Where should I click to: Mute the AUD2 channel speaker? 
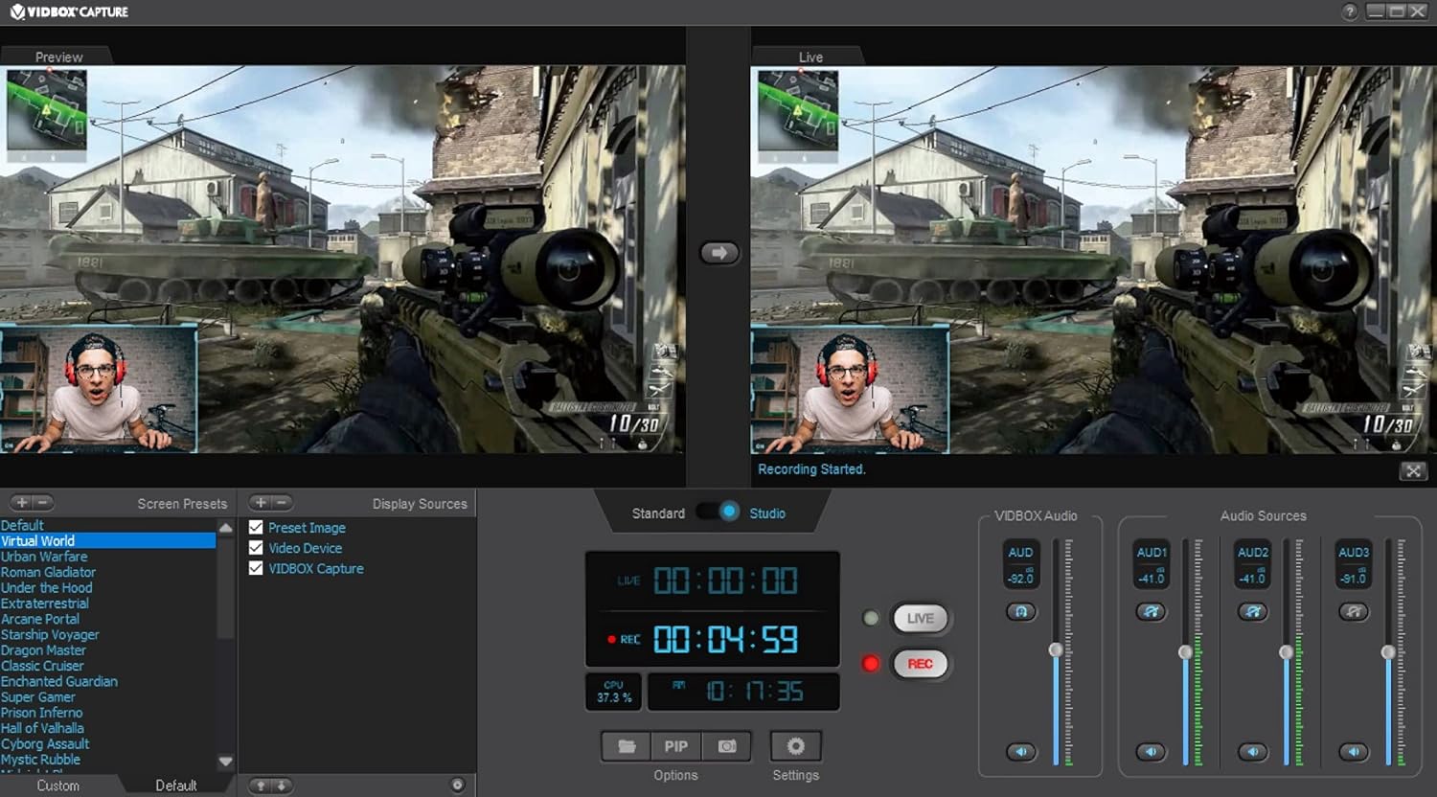1253,752
